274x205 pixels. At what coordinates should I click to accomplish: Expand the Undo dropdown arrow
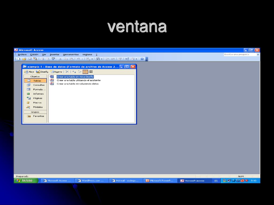(82, 59)
